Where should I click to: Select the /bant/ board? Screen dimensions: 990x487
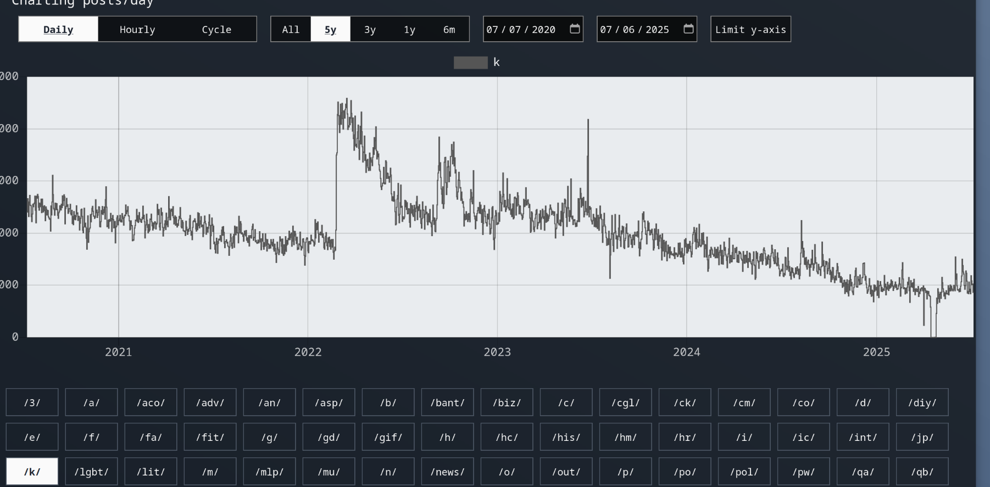point(447,402)
